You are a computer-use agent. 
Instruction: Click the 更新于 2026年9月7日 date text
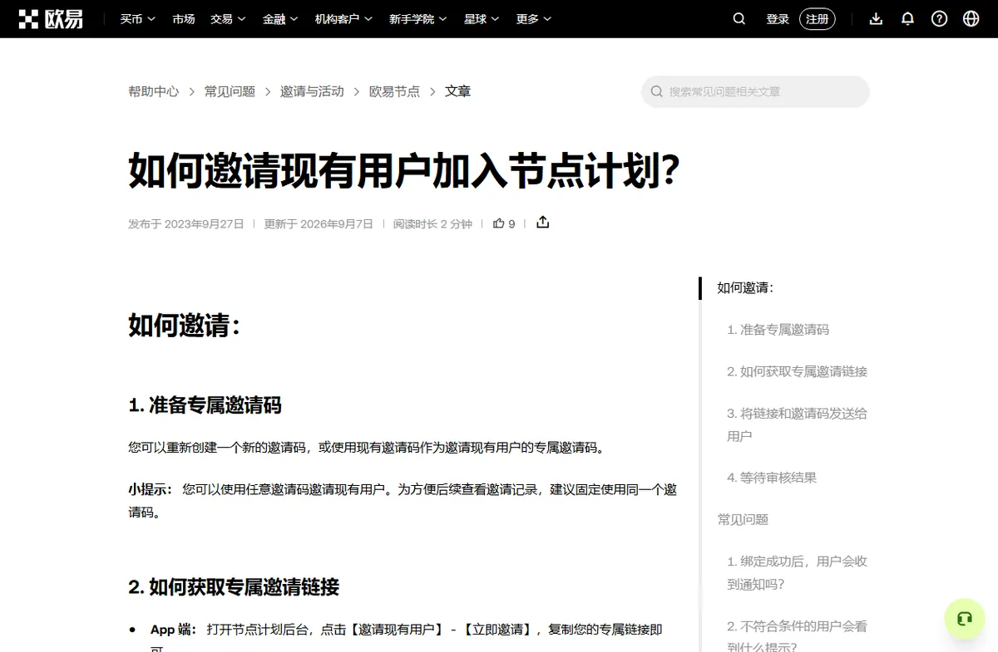(x=319, y=224)
